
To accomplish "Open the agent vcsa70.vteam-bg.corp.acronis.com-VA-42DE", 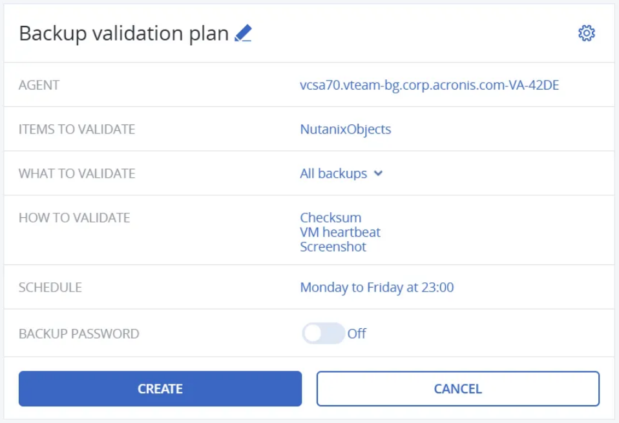I will 429,84.
